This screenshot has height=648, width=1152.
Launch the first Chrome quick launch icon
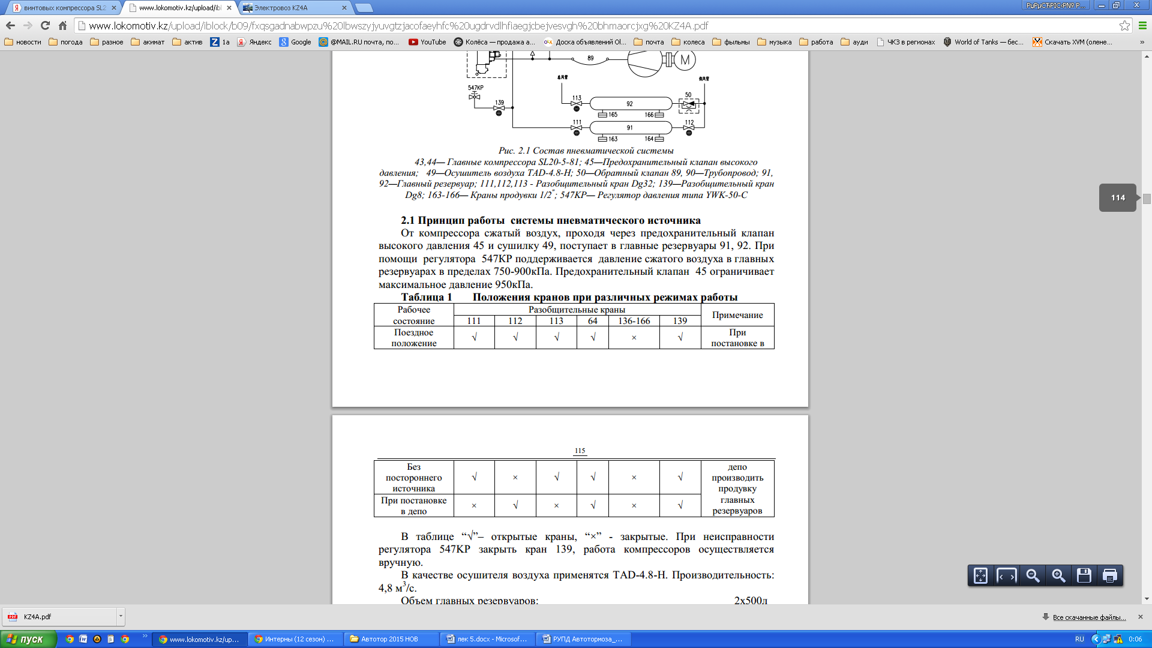(70, 639)
